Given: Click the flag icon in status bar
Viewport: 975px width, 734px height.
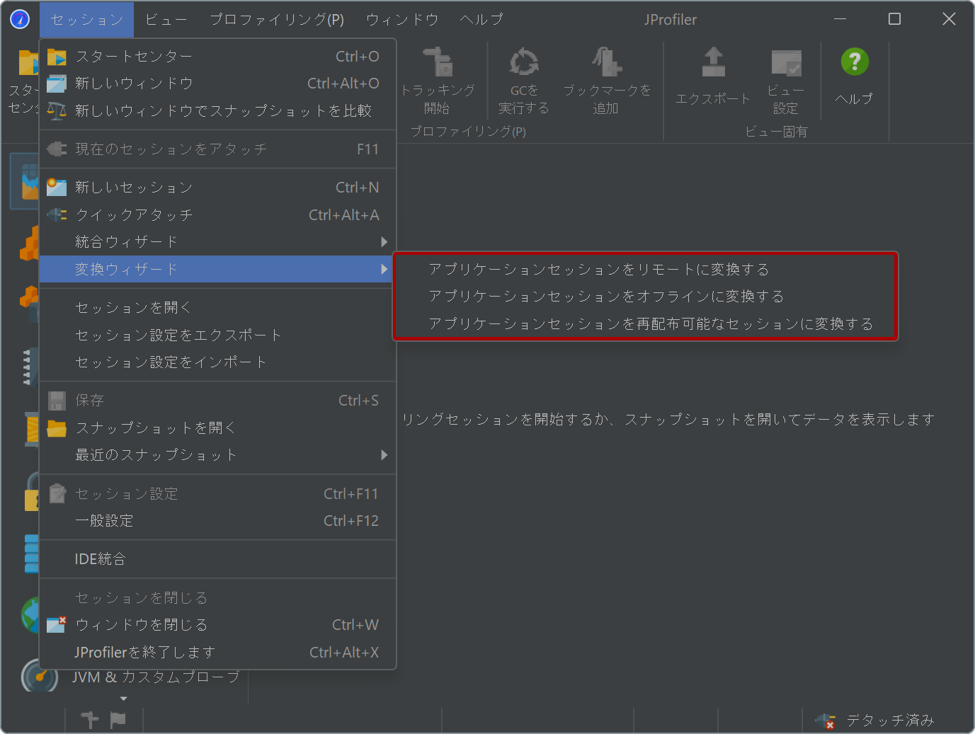Looking at the screenshot, I should point(118,720).
